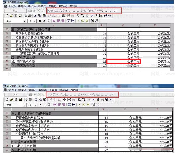Viewport: 175px width, 153px height.
Task: Open font size dropdown in upper window
Action: tap(35, 21)
